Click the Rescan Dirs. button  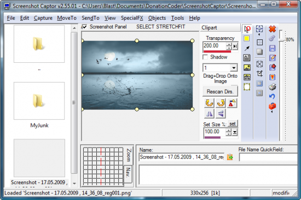220,92
